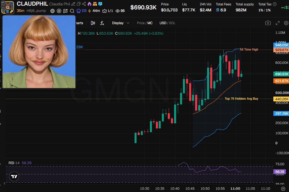Click the 56.39 RSI value tag
Viewport: 289px width, 192px height.
(280, 172)
